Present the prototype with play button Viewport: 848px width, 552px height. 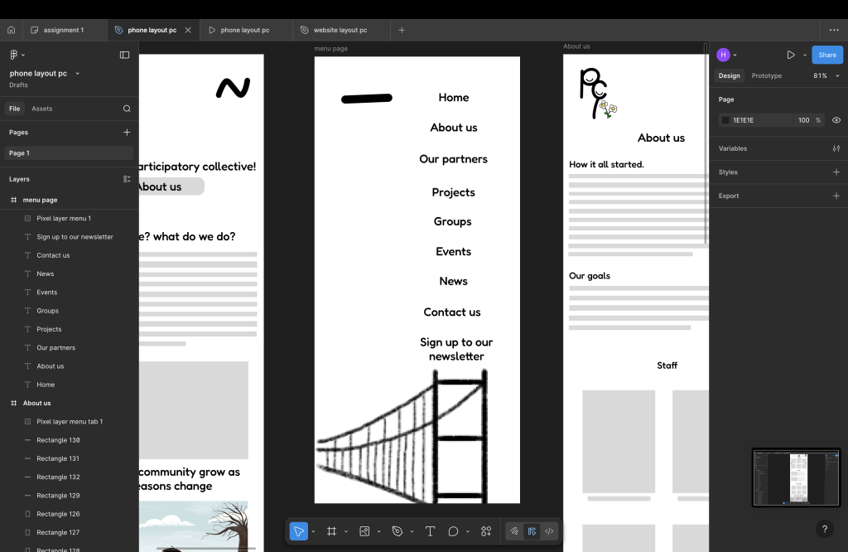tap(790, 55)
